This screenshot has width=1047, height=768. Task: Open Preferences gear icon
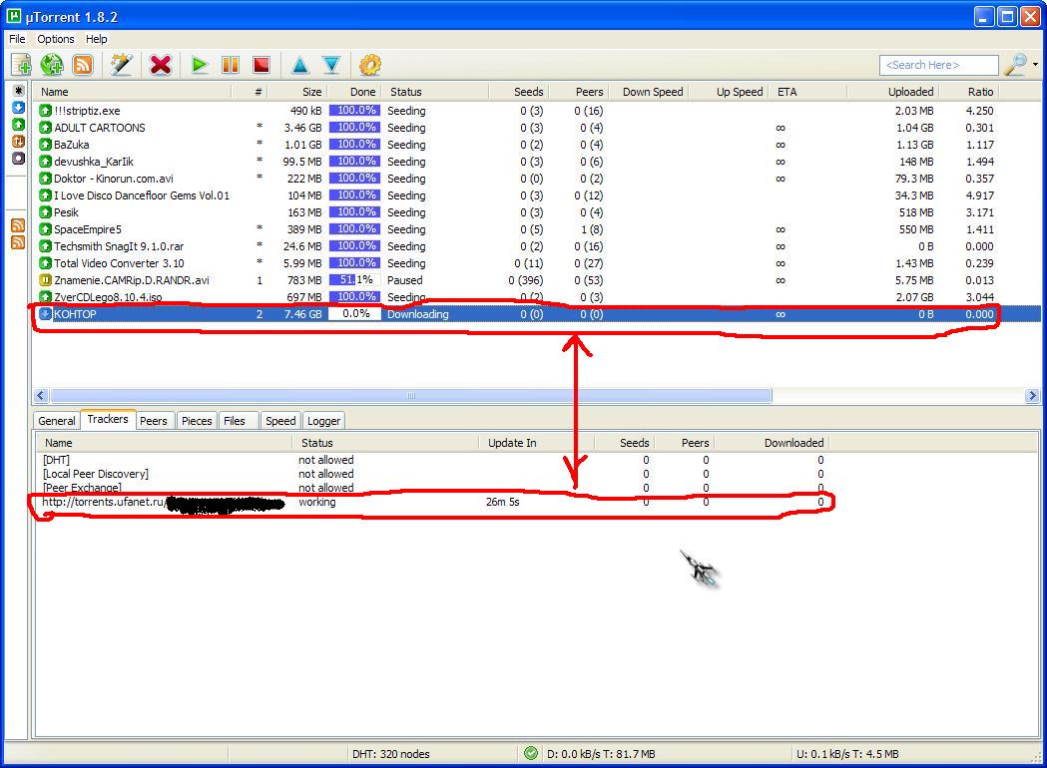370,65
